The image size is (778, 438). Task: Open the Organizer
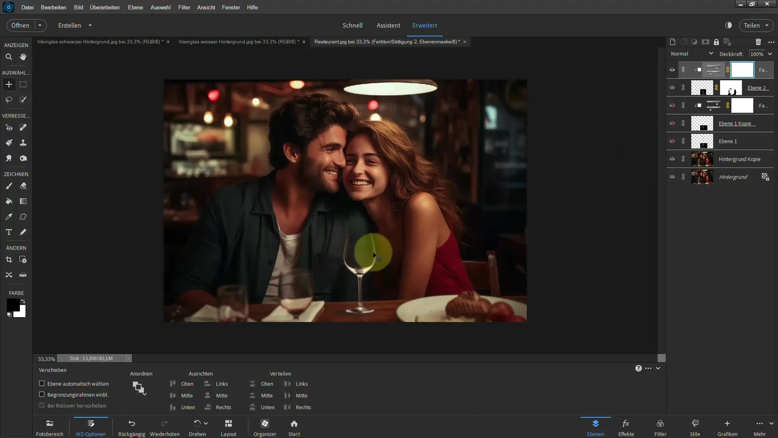tap(265, 428)
